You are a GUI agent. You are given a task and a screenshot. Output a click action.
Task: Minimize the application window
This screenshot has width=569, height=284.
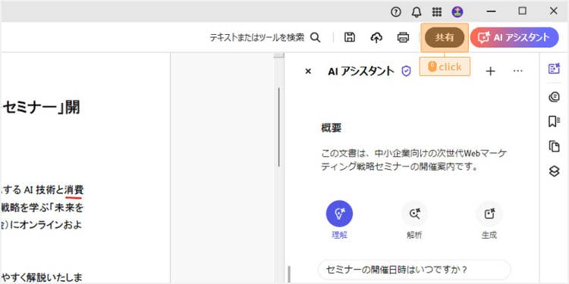click(492, 11)
